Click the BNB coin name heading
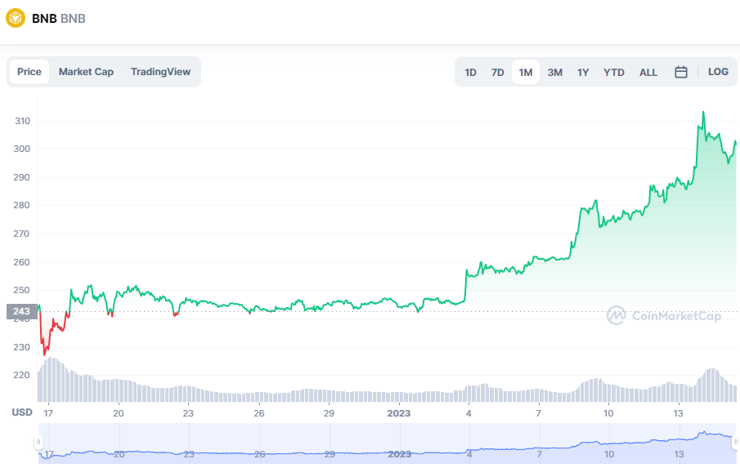 [44, 19]
